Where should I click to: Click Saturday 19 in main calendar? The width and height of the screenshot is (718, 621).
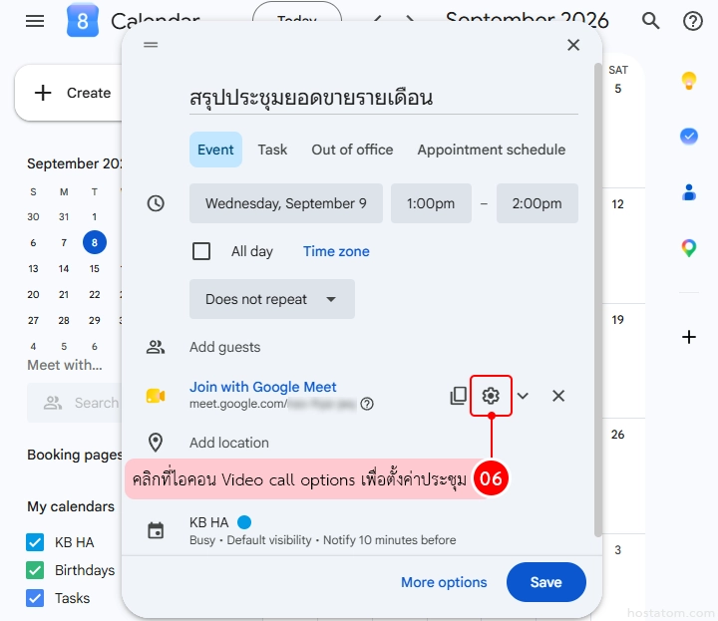pyautogui.click(x=617, y=319)
